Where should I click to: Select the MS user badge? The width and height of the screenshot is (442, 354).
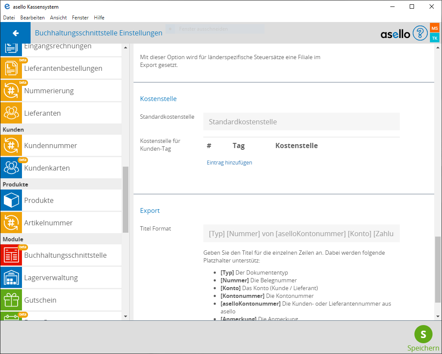pos(434,28)
